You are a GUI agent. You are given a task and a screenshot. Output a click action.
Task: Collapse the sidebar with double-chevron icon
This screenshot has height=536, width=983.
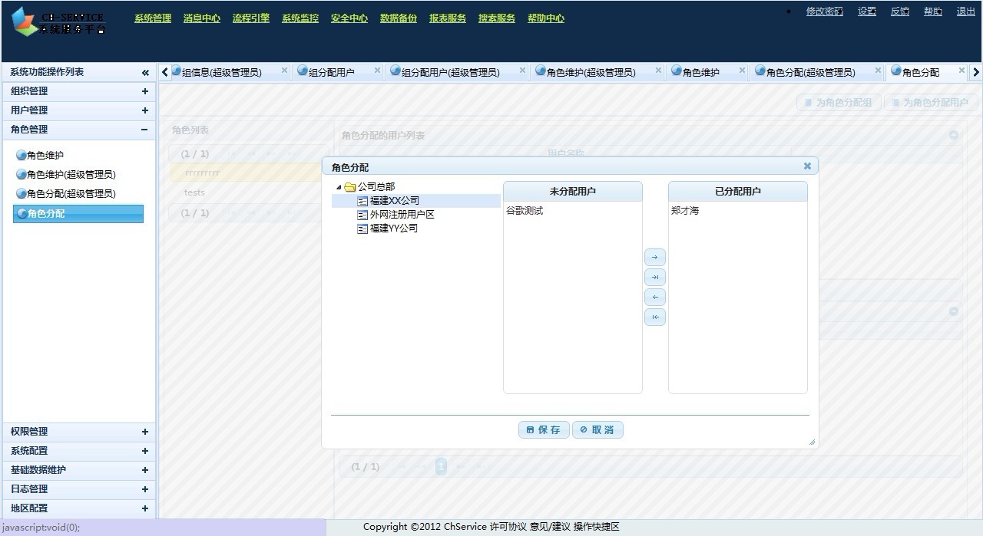pyautogui.click(x=145, y=72)
